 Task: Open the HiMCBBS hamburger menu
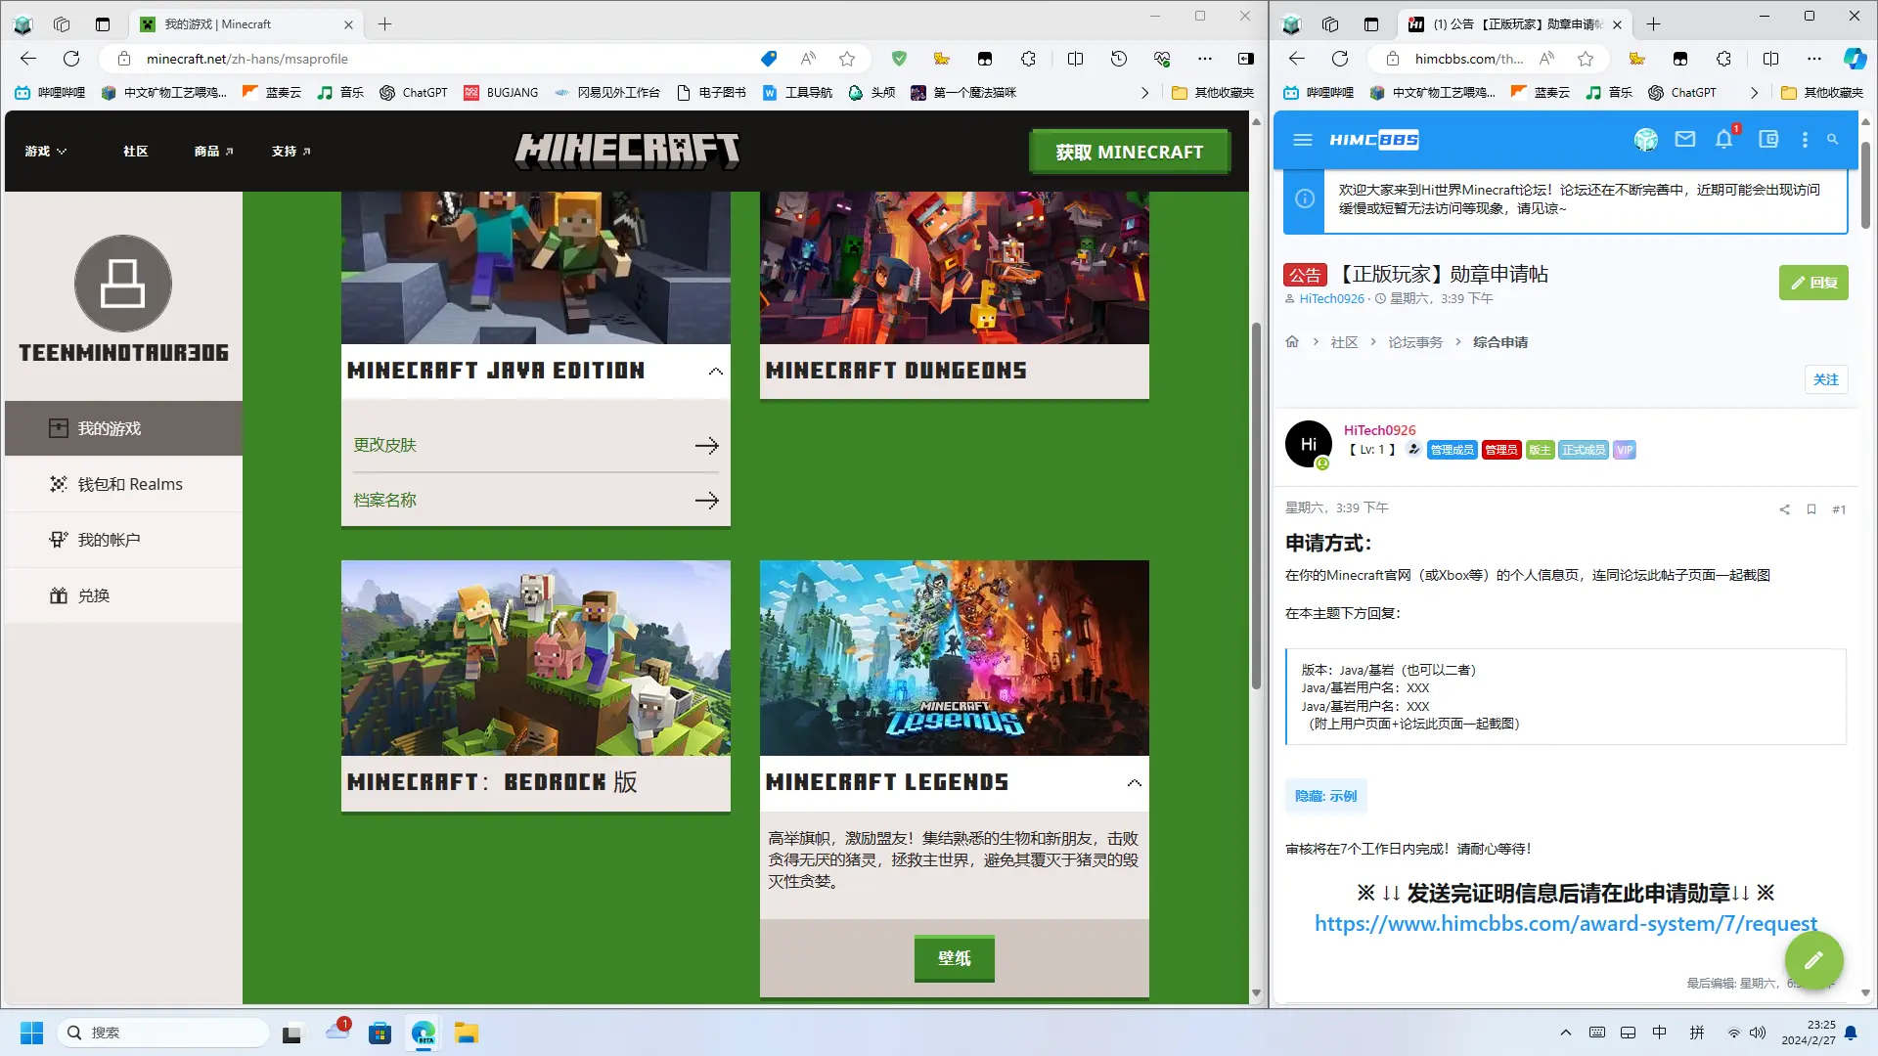[x=1302, y=140]
